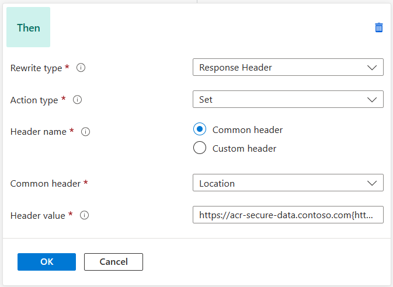Open the Rewrite type dropdown showing Response Header
This screenshot has height=287, width=393.
pos(288,68)
